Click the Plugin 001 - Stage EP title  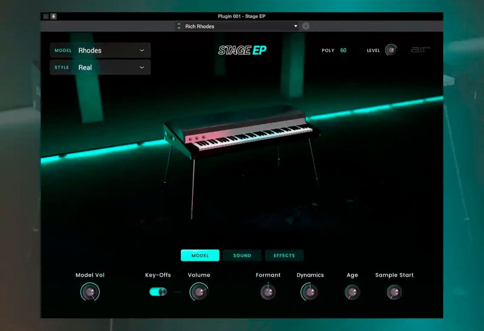point(242,17)
